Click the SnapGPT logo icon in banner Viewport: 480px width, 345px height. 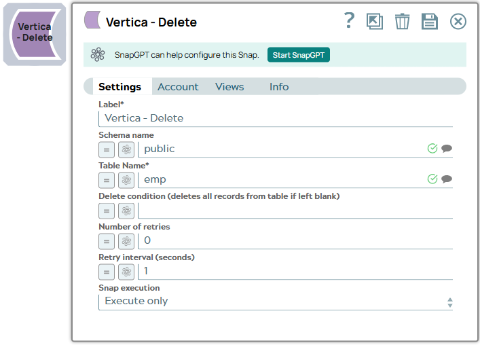[x=98, y=54]
